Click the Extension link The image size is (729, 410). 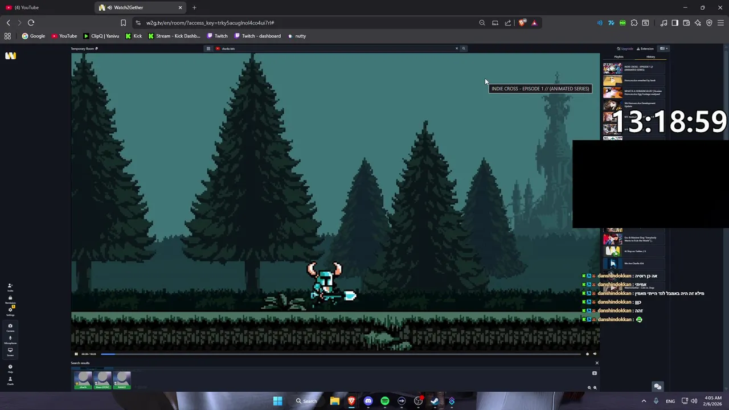(645, 48)
